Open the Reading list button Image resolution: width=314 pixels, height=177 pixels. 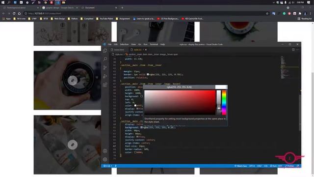tap(305, 19)
